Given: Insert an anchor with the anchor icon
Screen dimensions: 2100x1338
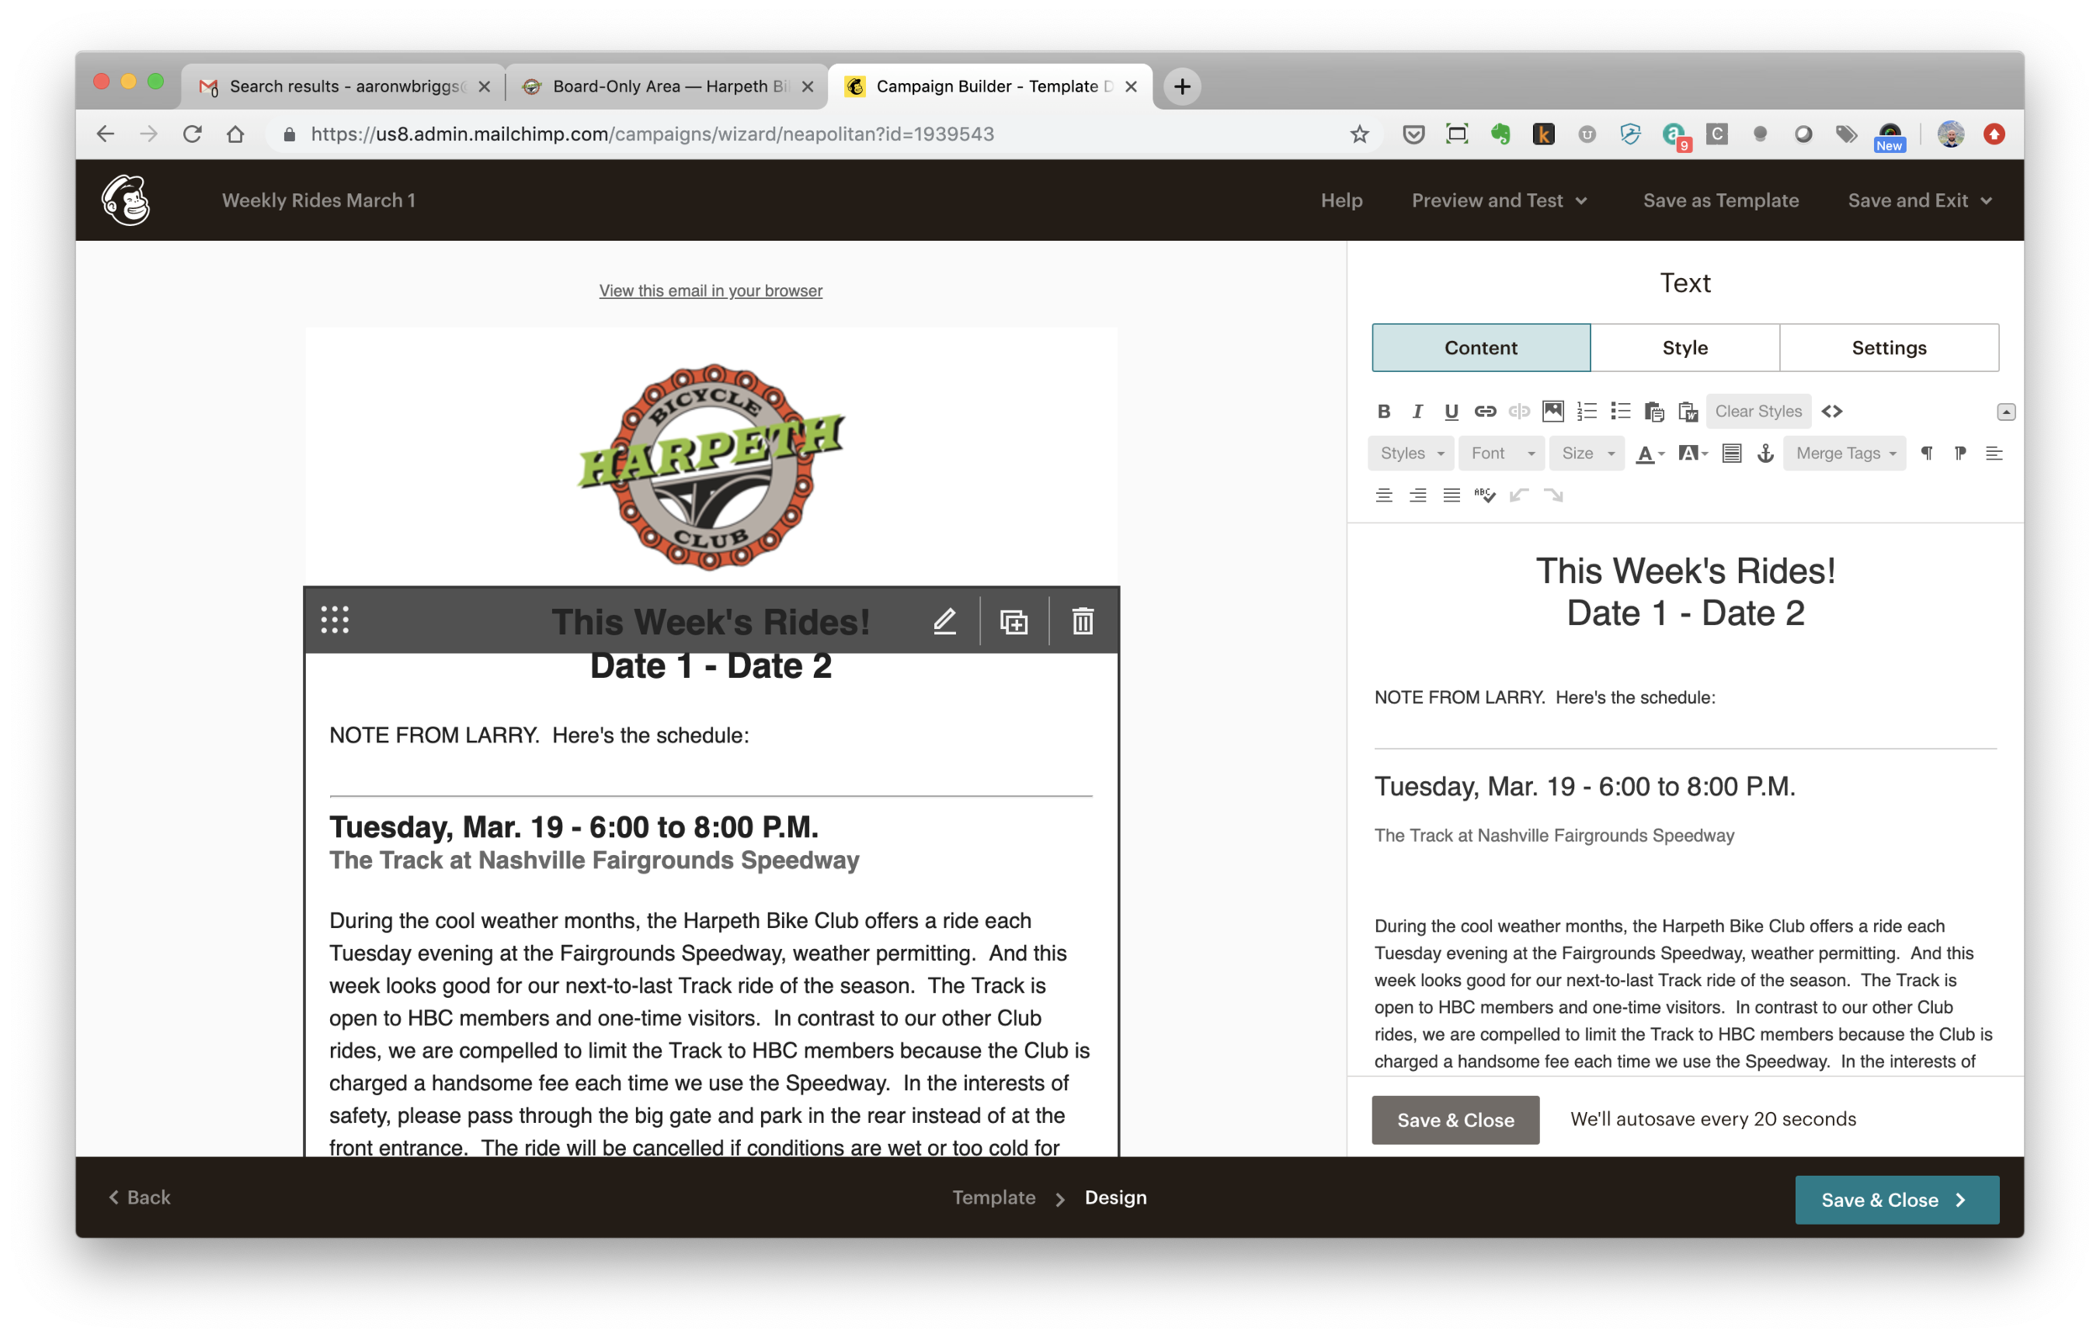Looking at the screenshot, I should (x=1766, y=453).
